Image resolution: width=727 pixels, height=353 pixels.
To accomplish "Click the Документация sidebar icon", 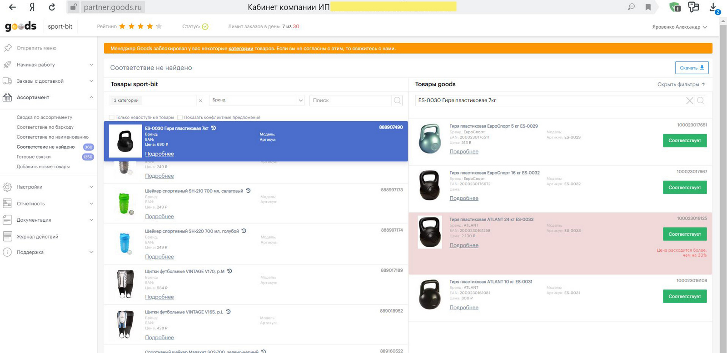I will 7,220.
